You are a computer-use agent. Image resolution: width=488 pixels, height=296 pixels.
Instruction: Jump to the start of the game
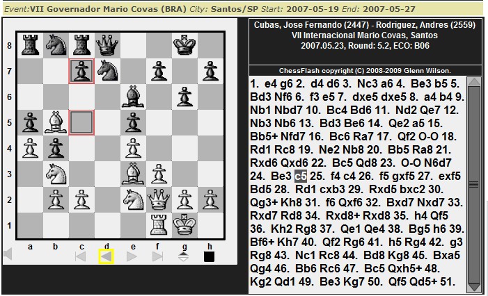point(80,256)
